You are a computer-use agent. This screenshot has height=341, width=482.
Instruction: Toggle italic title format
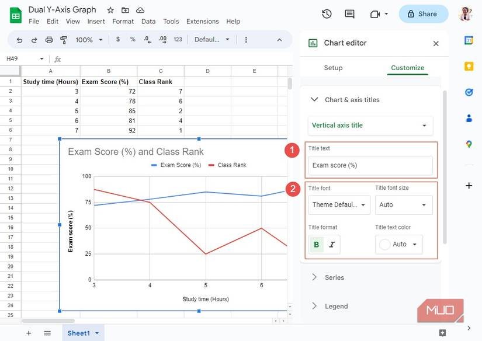point(332,244)
